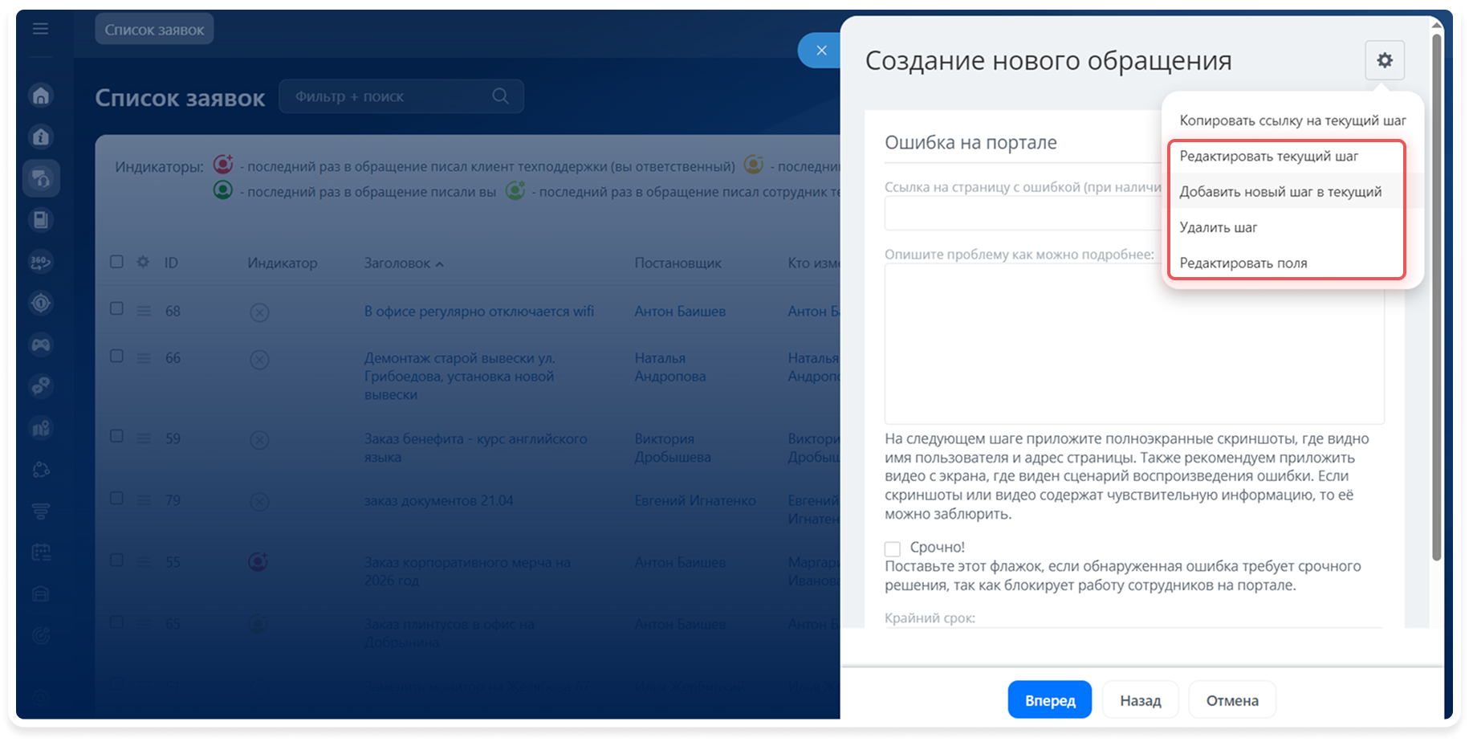
Task: Open the target badge icon in the sidebar
Action: click(x=41, y=303)
